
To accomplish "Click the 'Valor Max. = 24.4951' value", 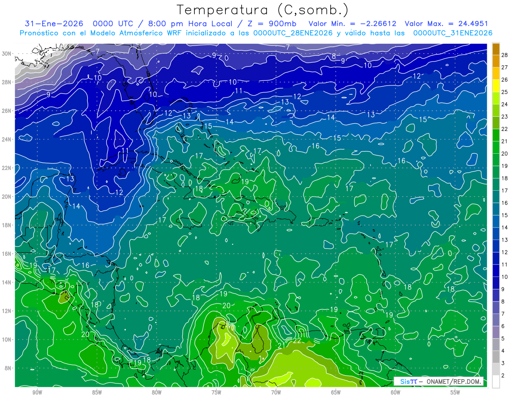I will pyautogui.click(x=446, y=24).
